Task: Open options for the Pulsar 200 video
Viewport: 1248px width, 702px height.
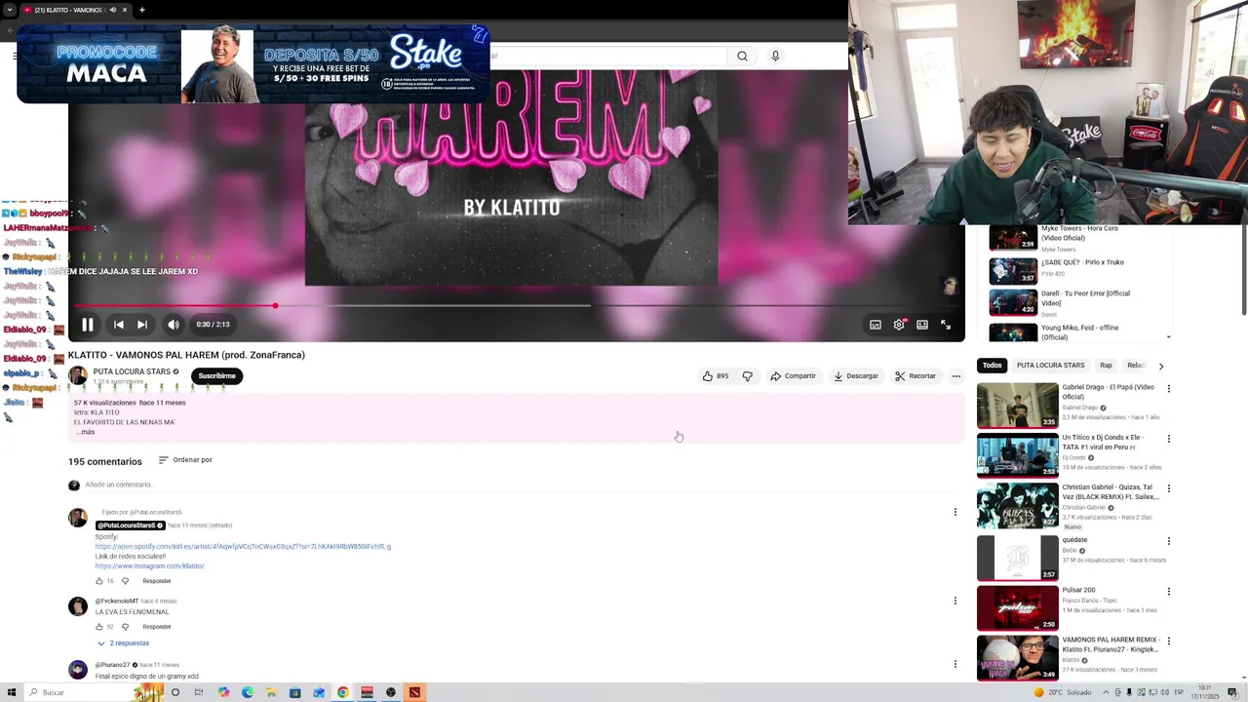Action: (x=1168, y=591)
